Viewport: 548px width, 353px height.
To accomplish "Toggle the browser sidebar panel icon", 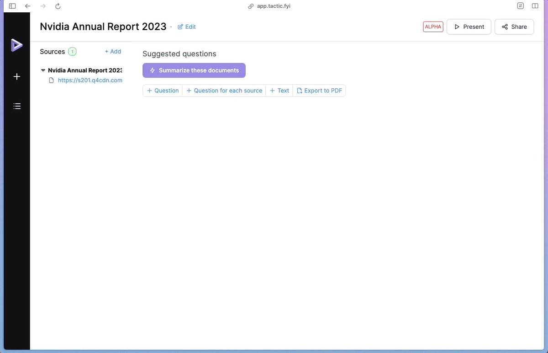I will (x=12, y=6).
